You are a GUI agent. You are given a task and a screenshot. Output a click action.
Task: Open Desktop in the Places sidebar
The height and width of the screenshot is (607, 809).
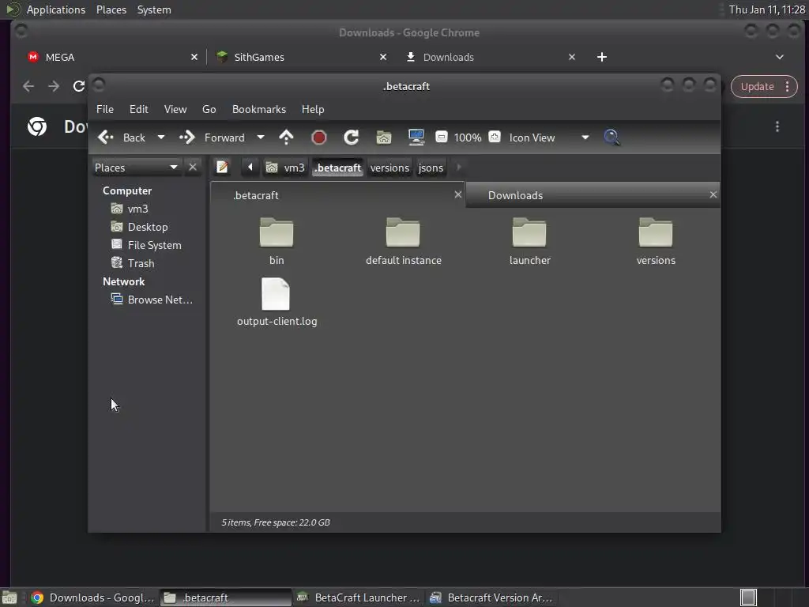pos(148,227)
